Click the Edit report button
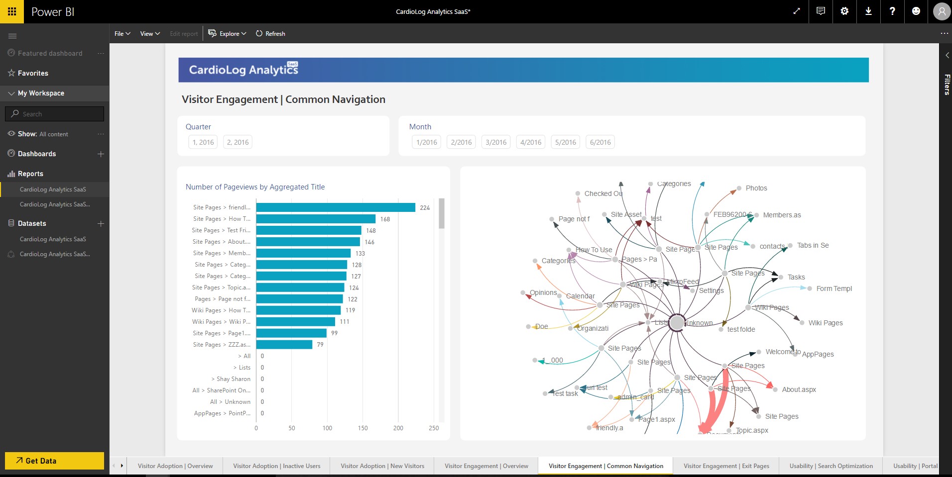The height and width of the screenshot is (477, 952). pyautogui.click(x=184, y=33)
